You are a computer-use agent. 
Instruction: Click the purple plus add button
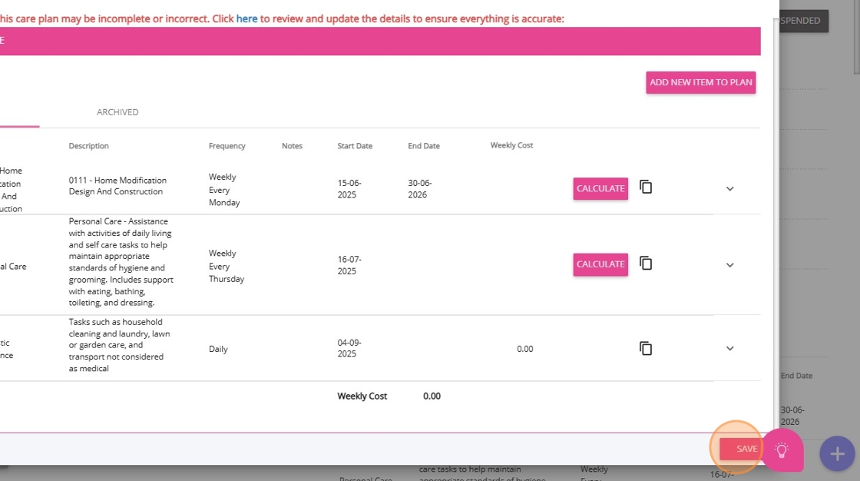(837, 453)
